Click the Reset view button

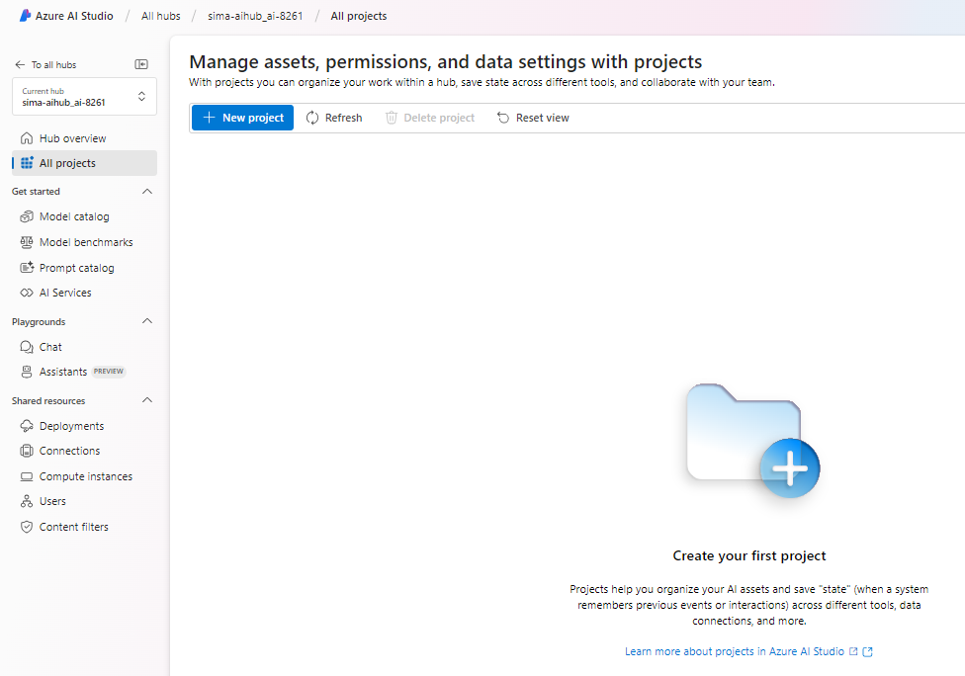point(533,118)
